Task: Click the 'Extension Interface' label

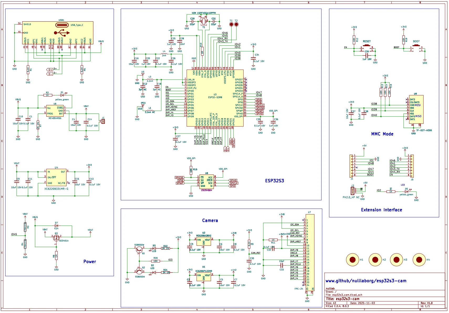Action: 381,210
